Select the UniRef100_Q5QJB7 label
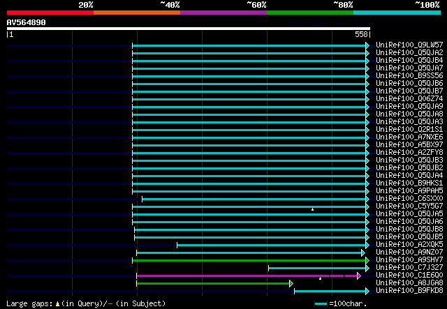Image resolution: width=447 pixels, height=309 pixels. pyautogui.click(x=409, y=91)
